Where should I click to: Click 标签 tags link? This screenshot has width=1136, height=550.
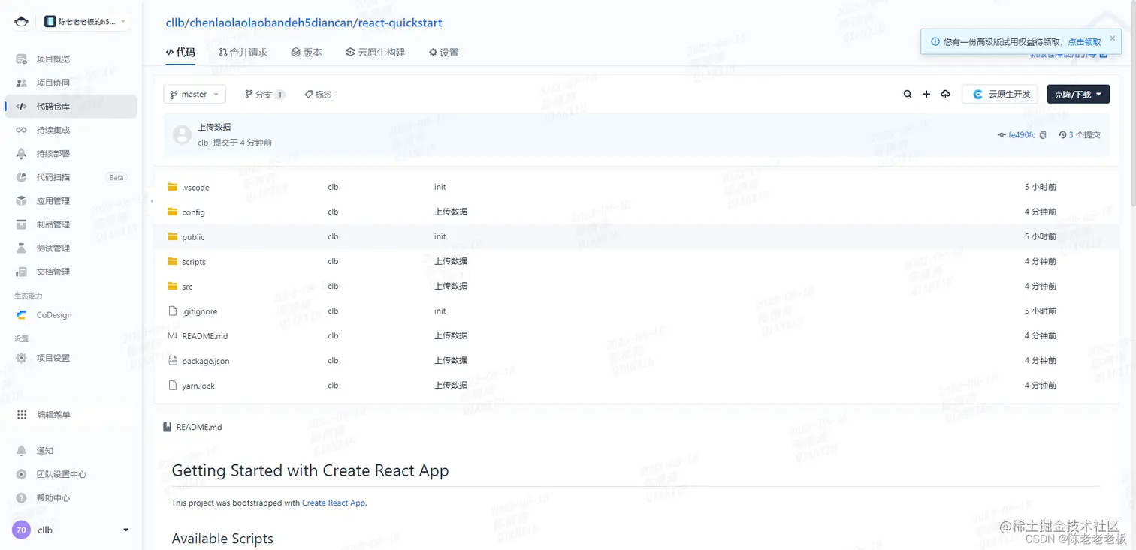(x=319, y=95)
